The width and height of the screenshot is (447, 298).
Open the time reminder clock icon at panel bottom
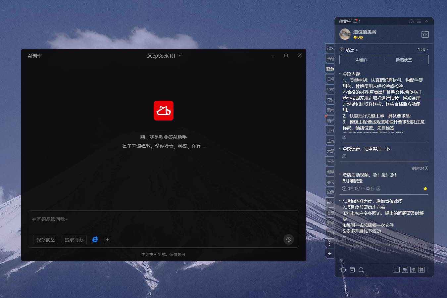[x=343, y=270]
